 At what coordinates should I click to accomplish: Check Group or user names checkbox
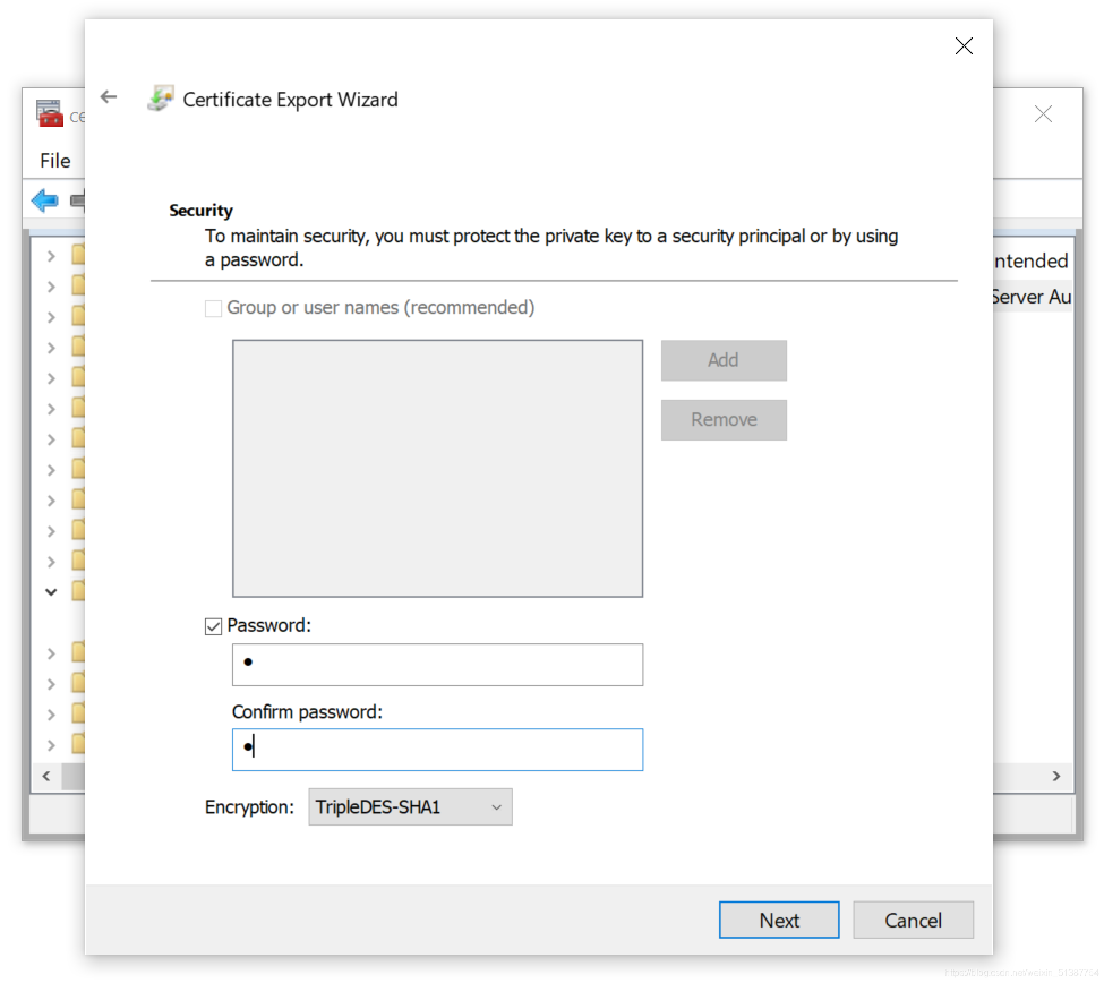click(213, 309)
